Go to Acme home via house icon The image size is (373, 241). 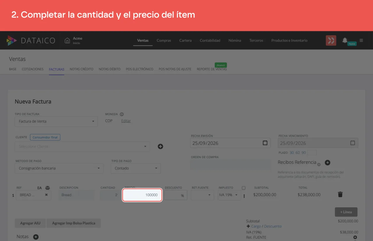point(67,41)
